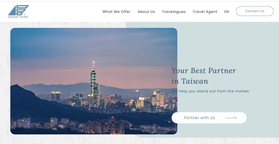Click the EDISON TOURS text under logo
Image resolution: width=279 pixels, height=144 pixels.
coord(18,17)
